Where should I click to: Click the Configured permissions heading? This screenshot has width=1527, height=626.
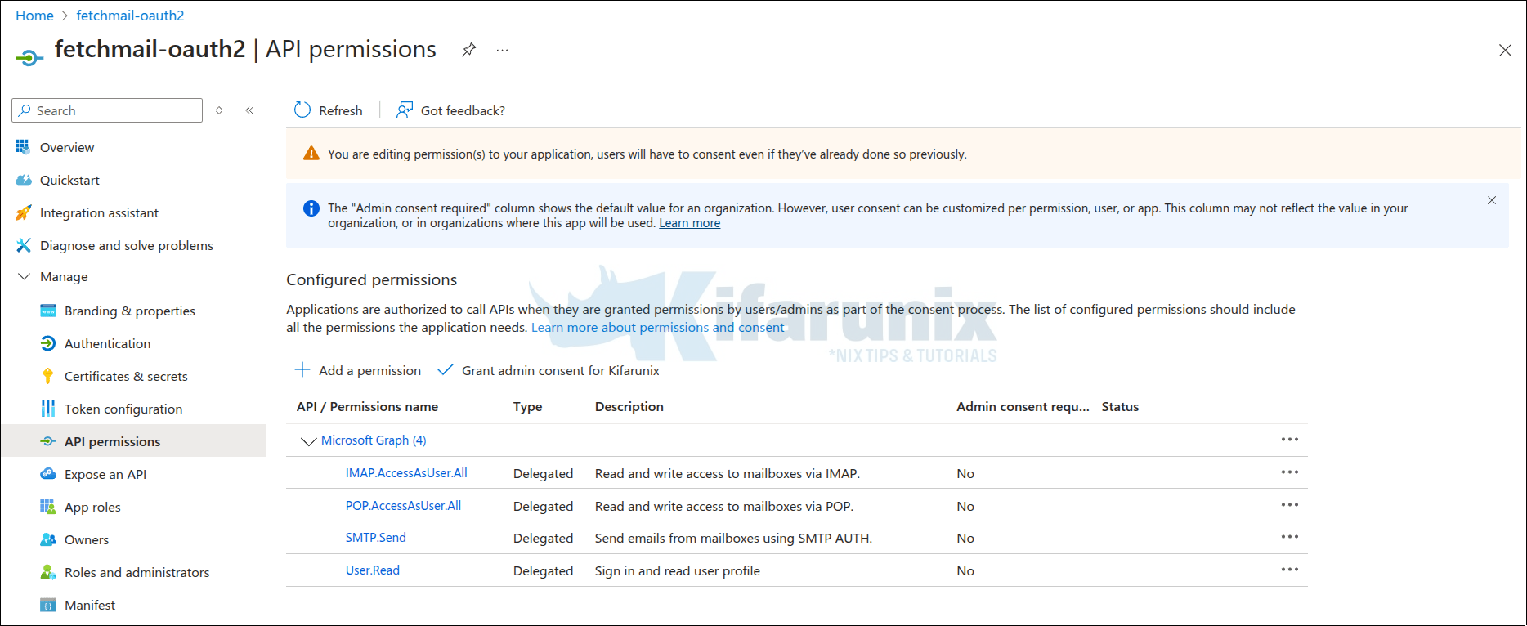tap(371, 279)
